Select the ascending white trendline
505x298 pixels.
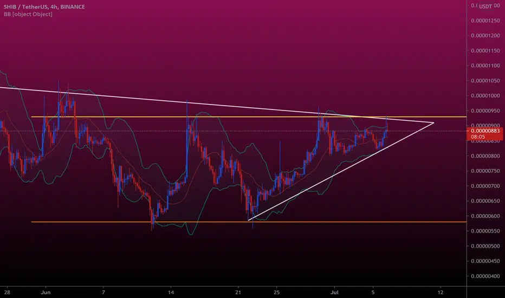[x=341, y=171]
